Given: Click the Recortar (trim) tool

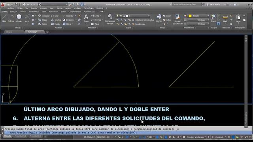Looking at the screenshot, I should click(x=68, y=16).
